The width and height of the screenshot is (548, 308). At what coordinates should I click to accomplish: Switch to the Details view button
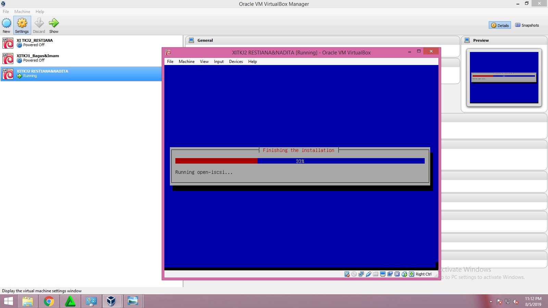[x=500, y=25]
